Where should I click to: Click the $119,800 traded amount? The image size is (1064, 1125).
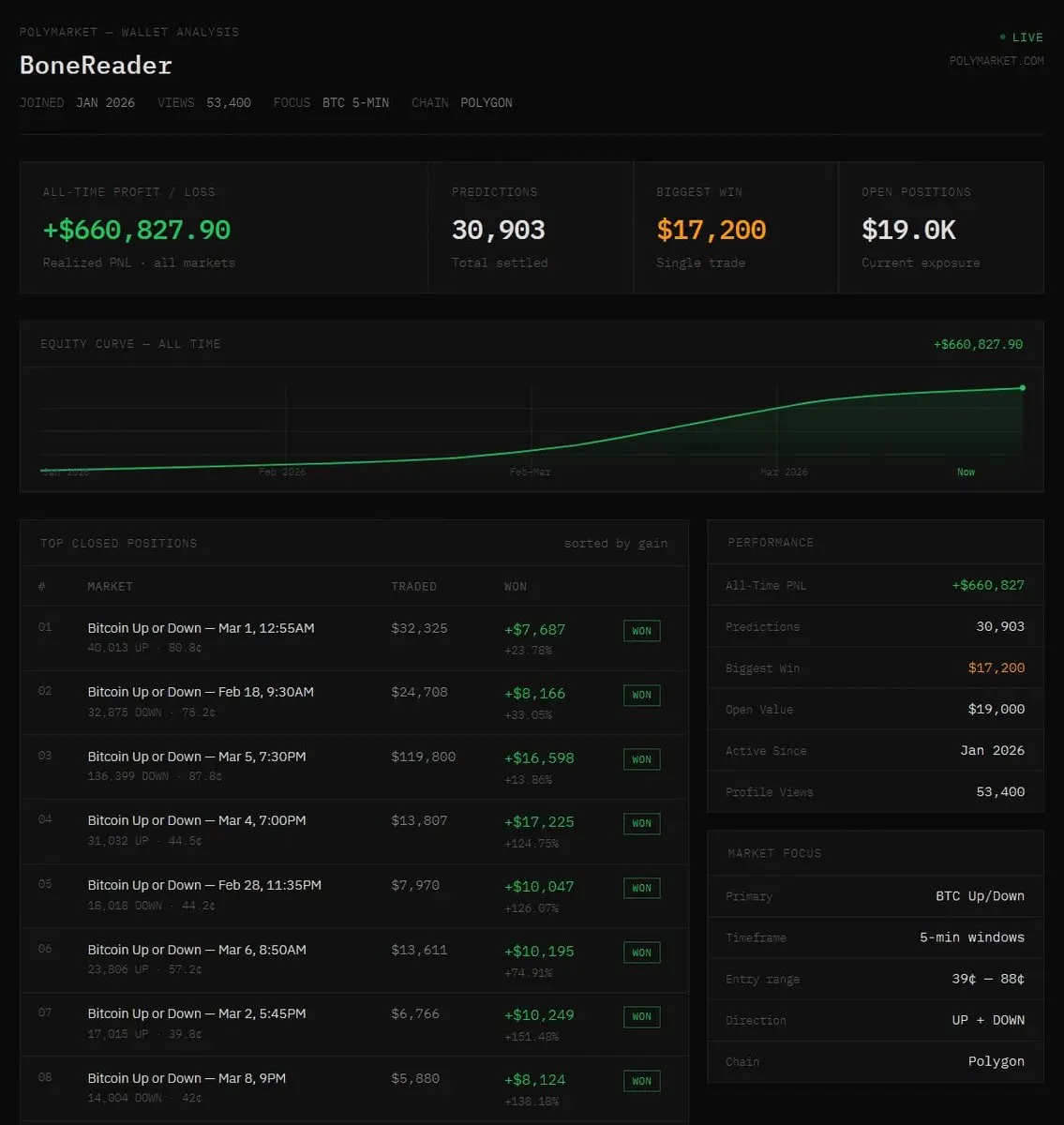423,757
